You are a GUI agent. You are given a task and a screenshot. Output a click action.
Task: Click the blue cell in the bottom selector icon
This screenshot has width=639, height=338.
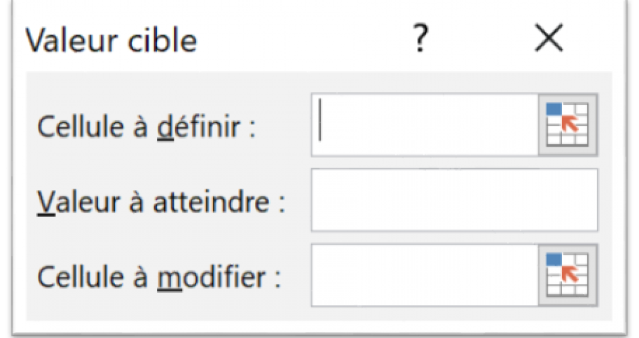(554, 260)
